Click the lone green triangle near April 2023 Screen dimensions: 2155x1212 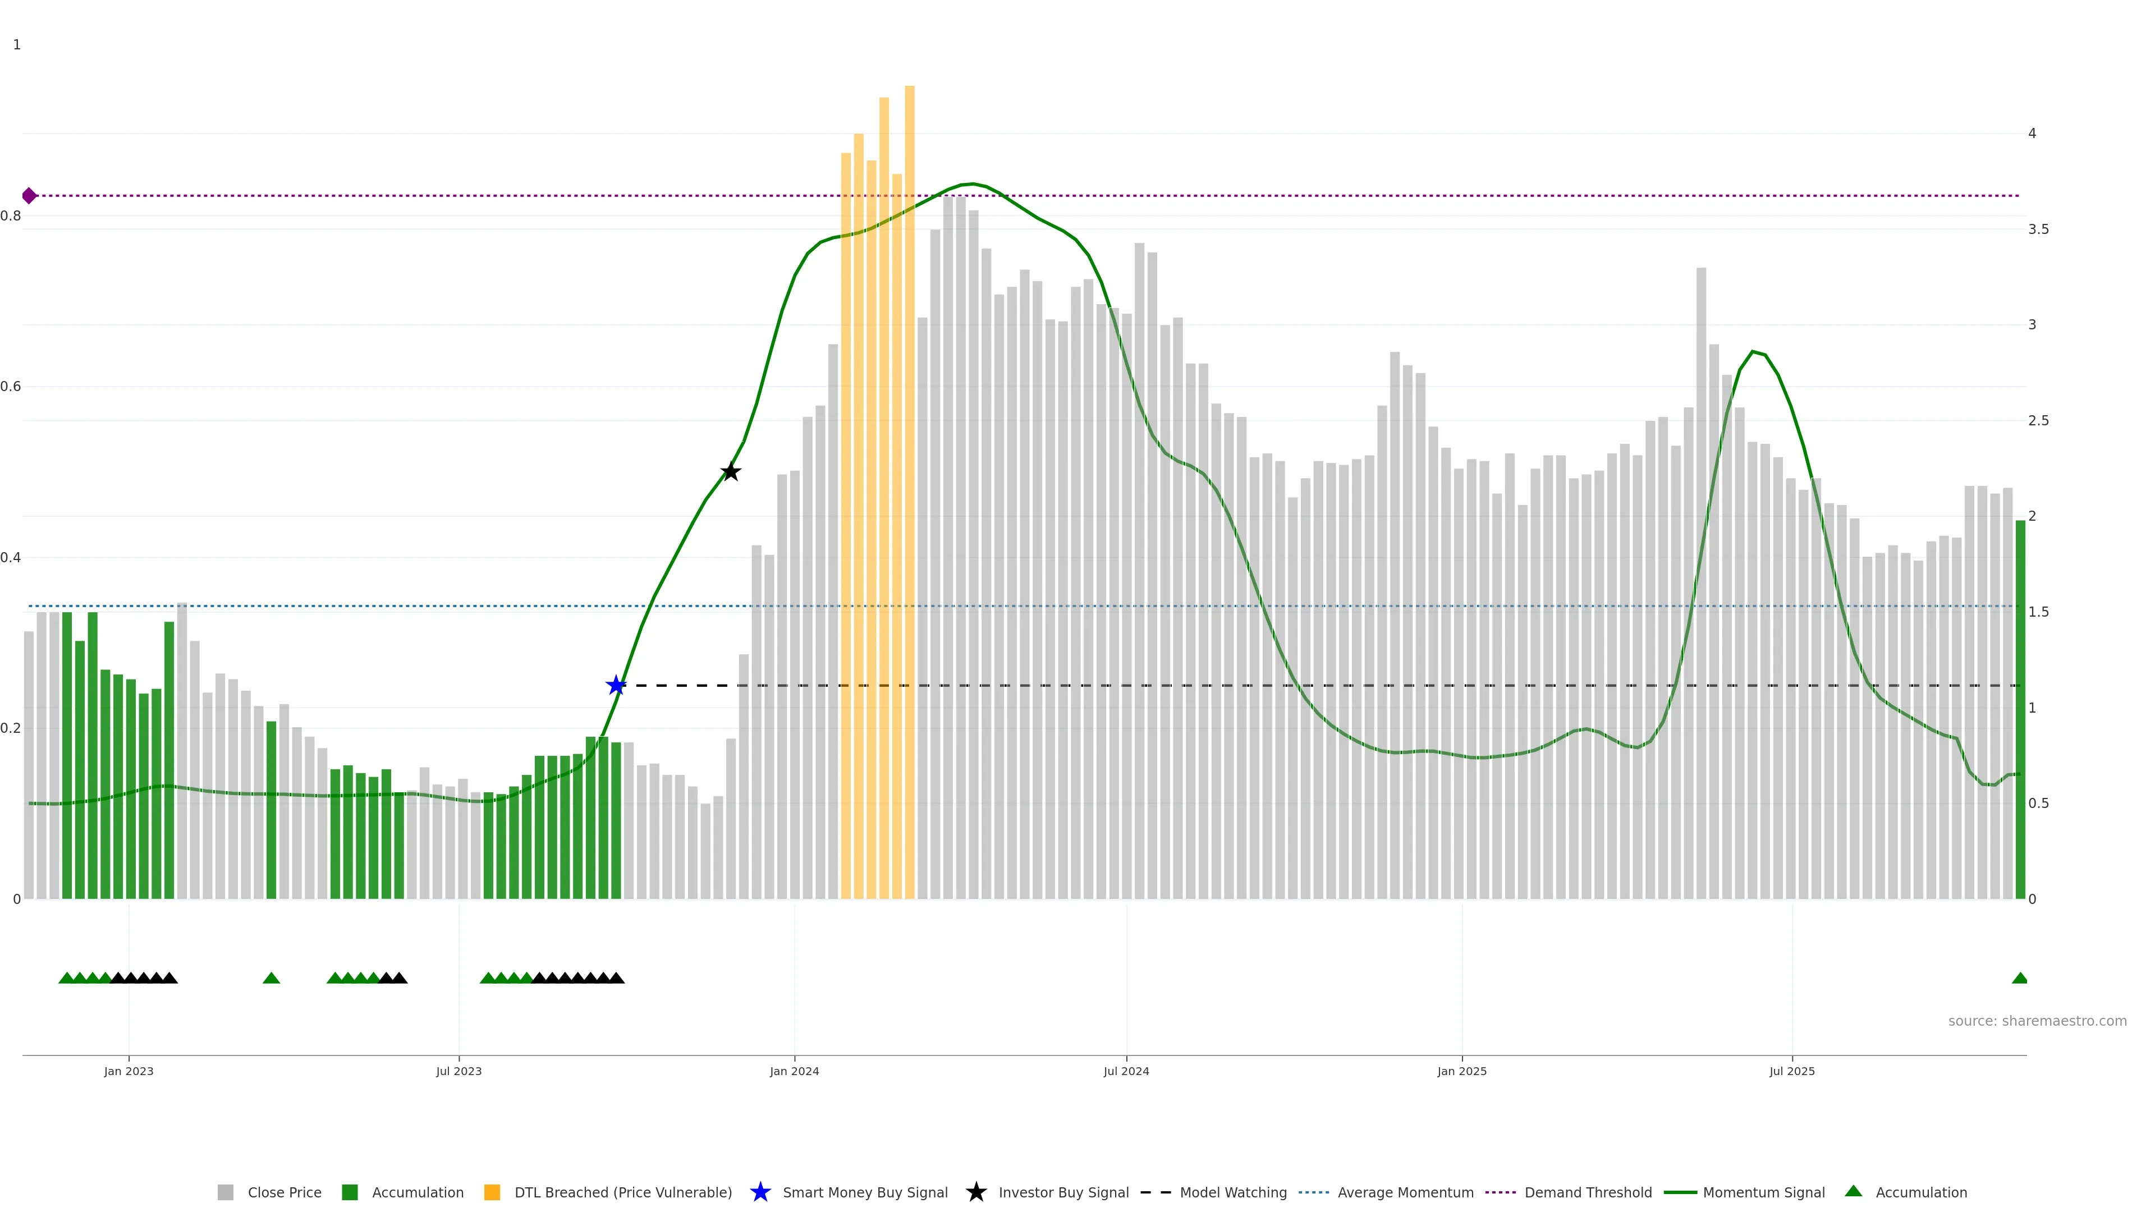pos(271,978)
